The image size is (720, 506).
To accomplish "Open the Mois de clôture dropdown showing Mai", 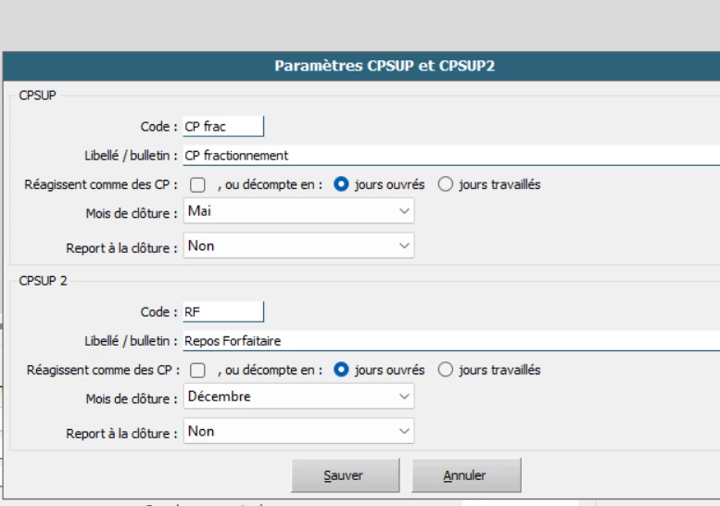I will [297, 211].
